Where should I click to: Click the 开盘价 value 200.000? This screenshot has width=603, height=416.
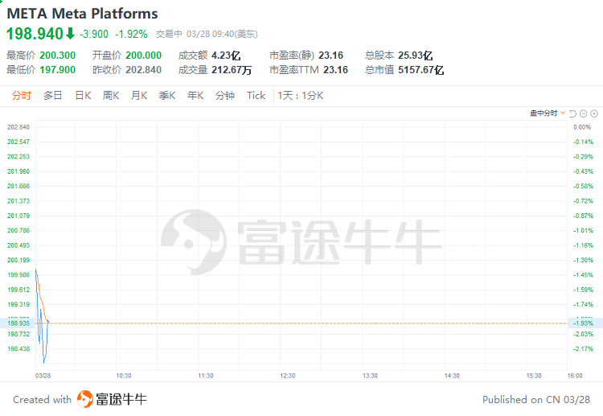tap(143, 56)
